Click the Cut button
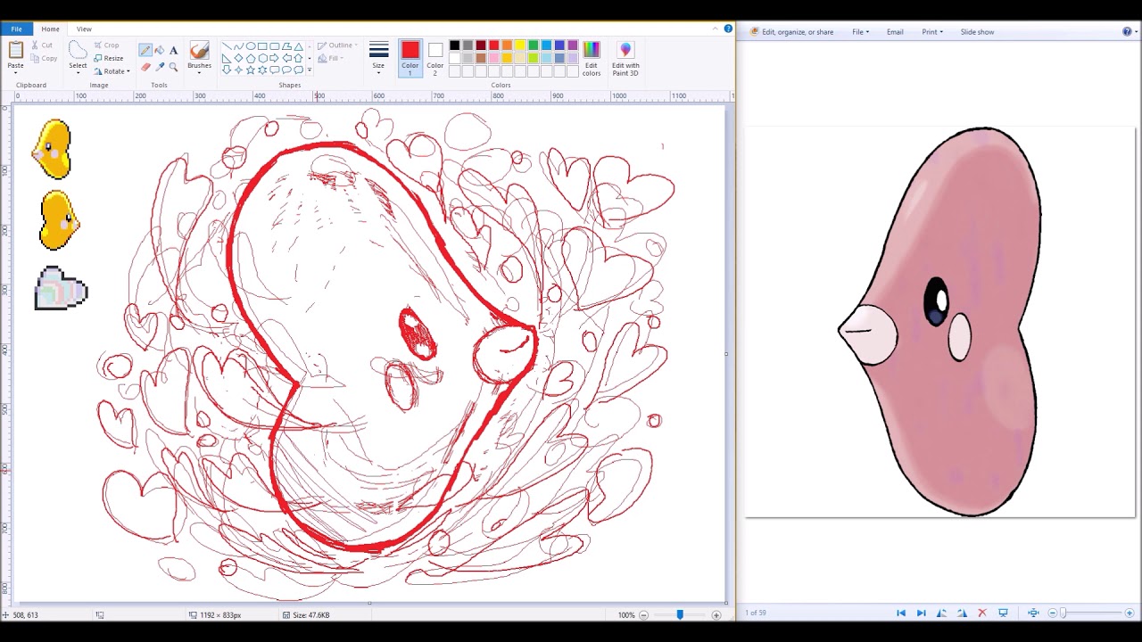Screen dimensions: 1142x642 click(42, 45)
